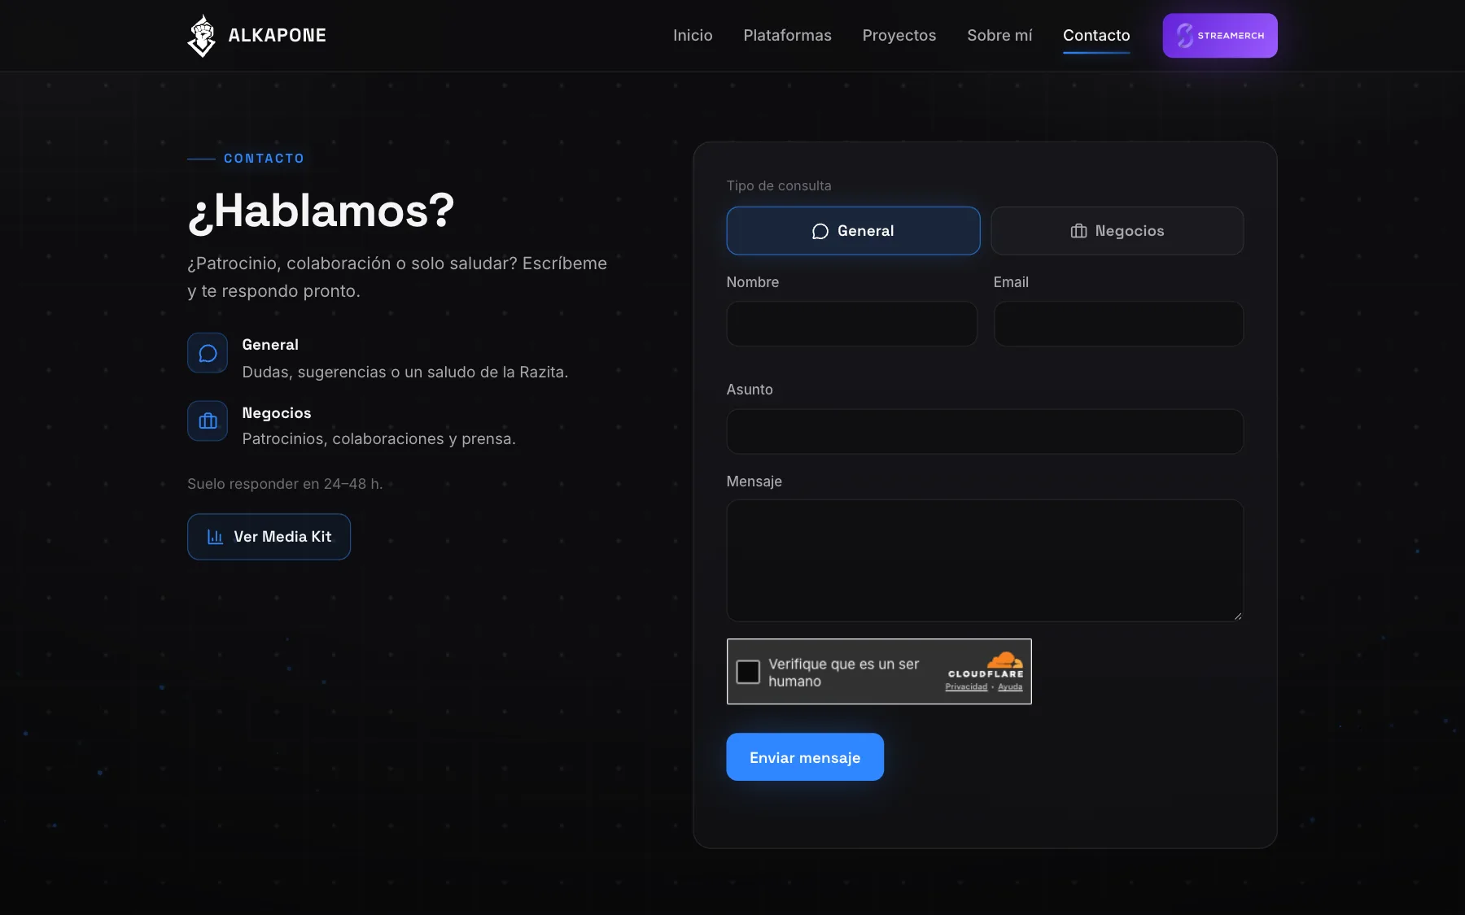Submit with Enviar mensaje button

805,757
